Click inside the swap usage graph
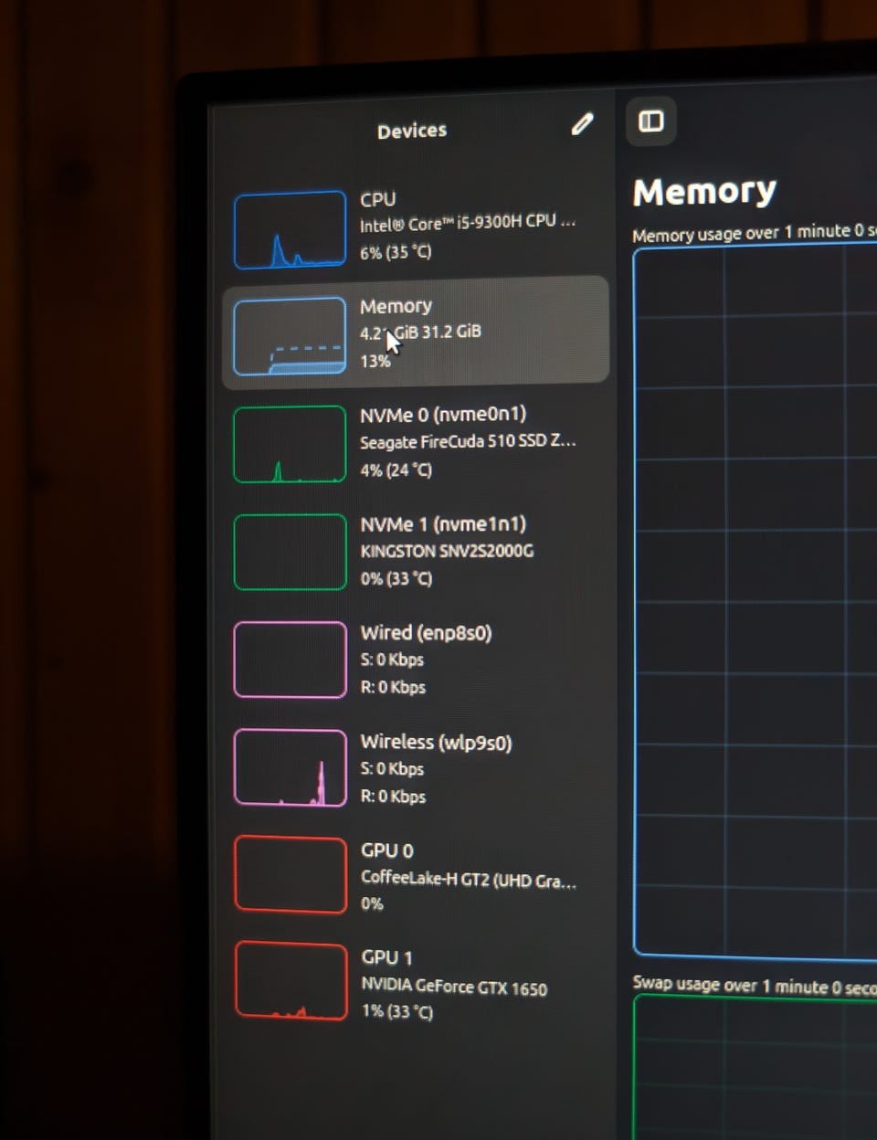Image resolution: width=877 pixels, height=1140 pixels. click(755, 1067)
